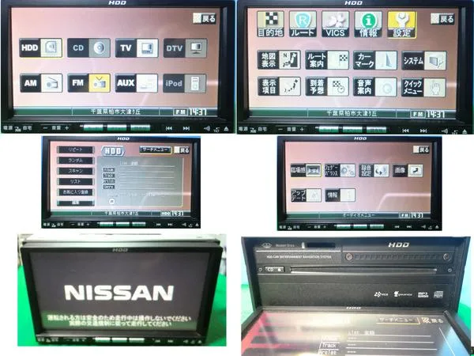Open 表示項目 display items settings
The image size is (474, 356).
[280, 86]
